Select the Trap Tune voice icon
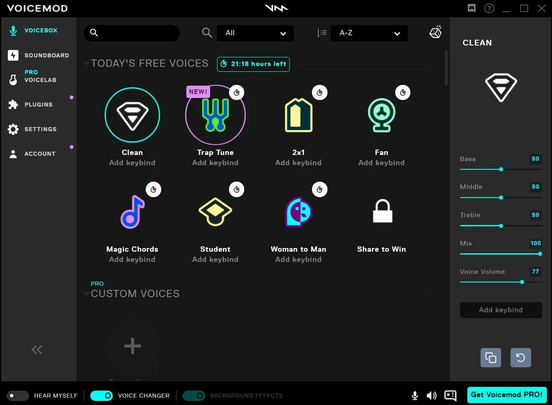 pos(215,115)
